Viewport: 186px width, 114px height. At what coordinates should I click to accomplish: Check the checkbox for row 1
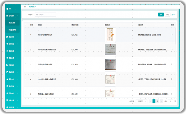coord(25,35)
